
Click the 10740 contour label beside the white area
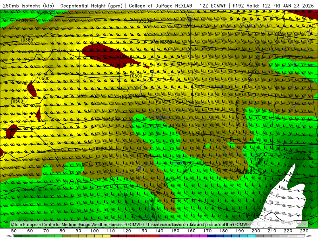[x=252, y=214]
